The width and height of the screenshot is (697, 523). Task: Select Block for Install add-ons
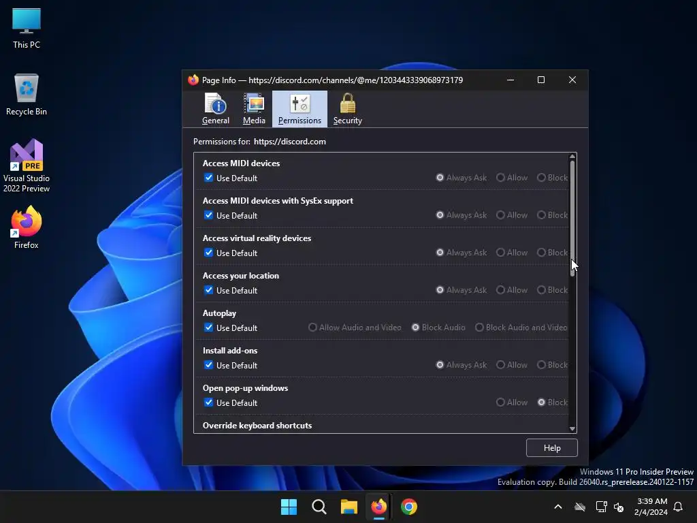(541, 365)
